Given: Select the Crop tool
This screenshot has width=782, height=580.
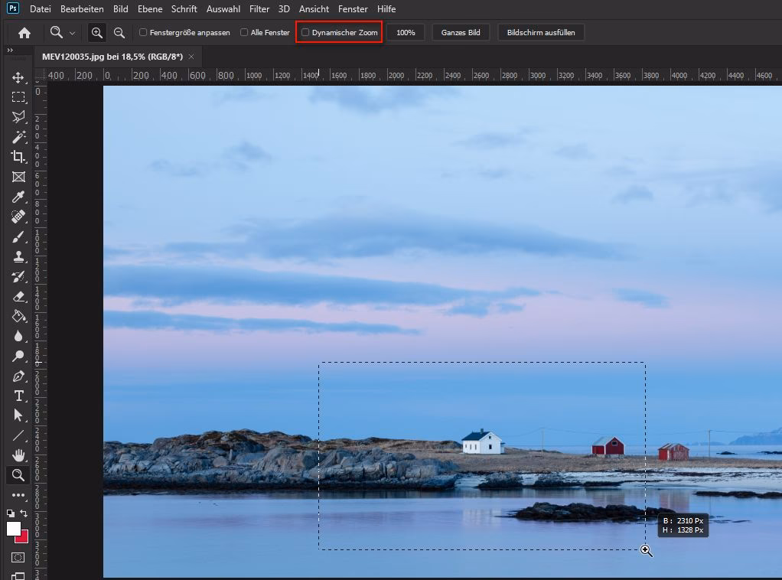Looking at the screenshot, I should point(18,157).
